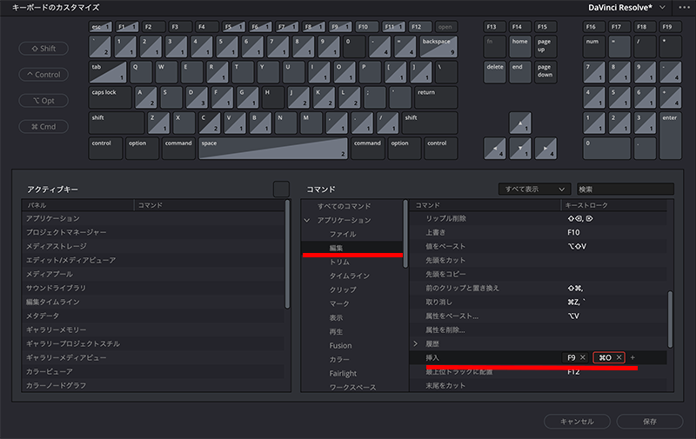Click the F16 key
Viewport: 696px width, 439px height.
pos(594,27)
